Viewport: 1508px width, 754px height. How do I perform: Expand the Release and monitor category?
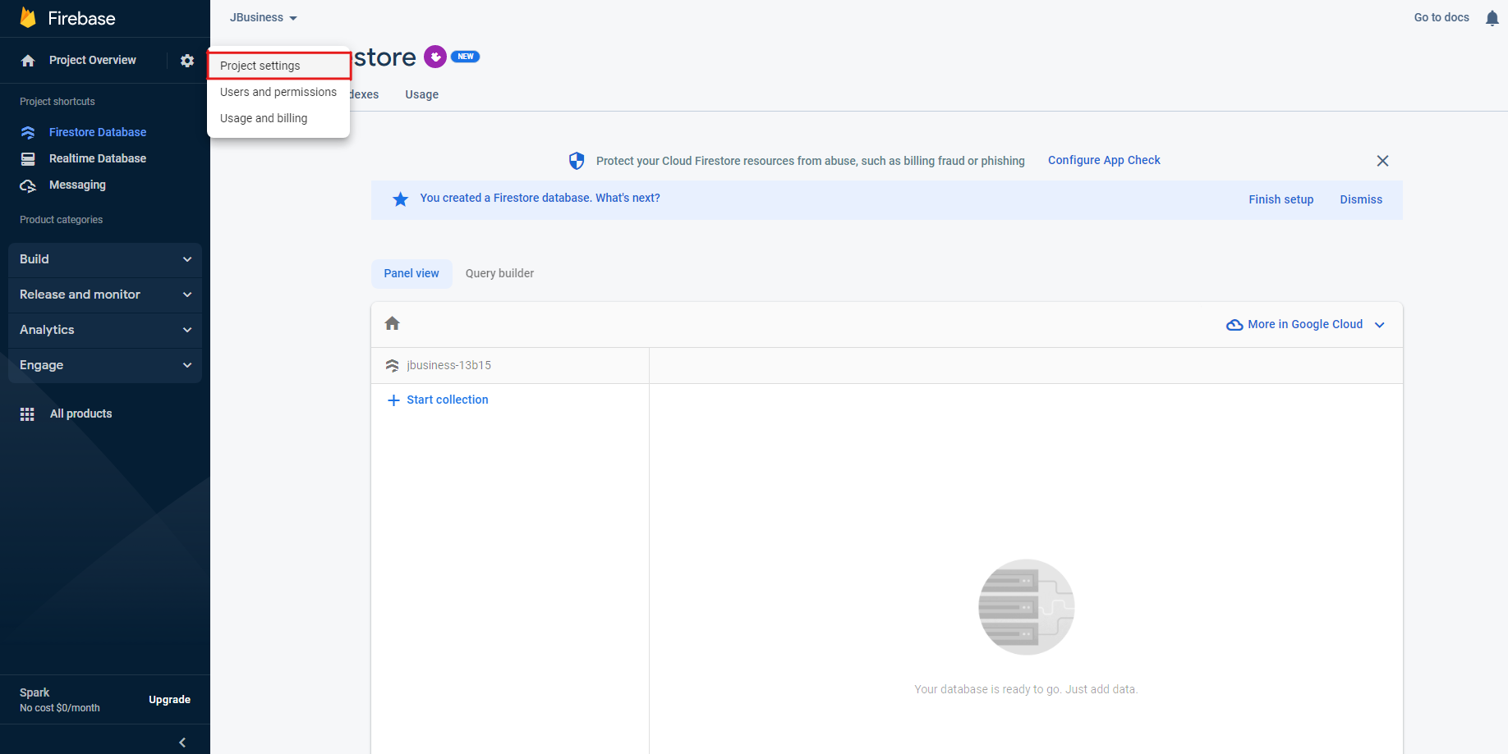104,295
